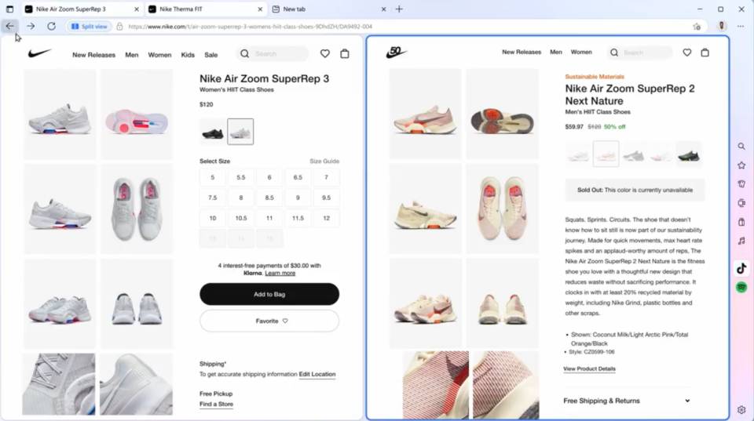Click the search field in right pane
This screenshot has width=754, height=421.
pos(641,53)
